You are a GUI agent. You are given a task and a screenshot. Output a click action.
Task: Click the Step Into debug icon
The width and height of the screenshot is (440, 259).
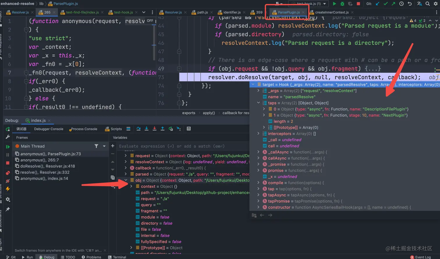[x=146, y=129]
